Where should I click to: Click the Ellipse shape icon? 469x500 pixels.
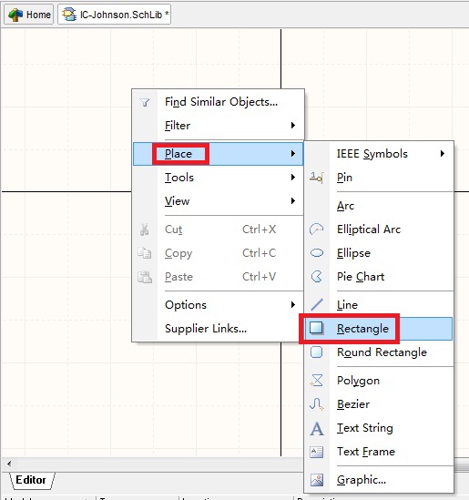(317, 253)
